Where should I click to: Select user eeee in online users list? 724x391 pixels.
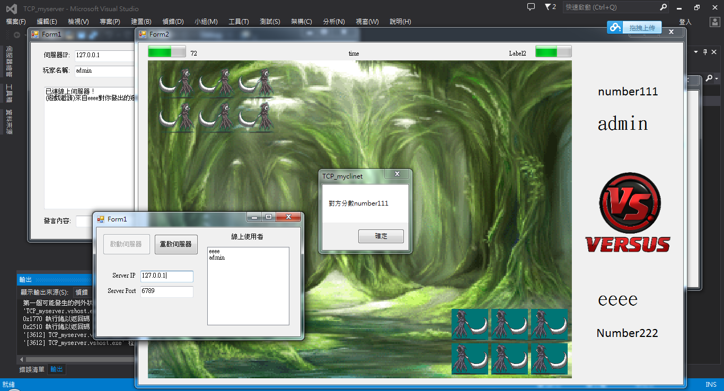coord(214,251)
